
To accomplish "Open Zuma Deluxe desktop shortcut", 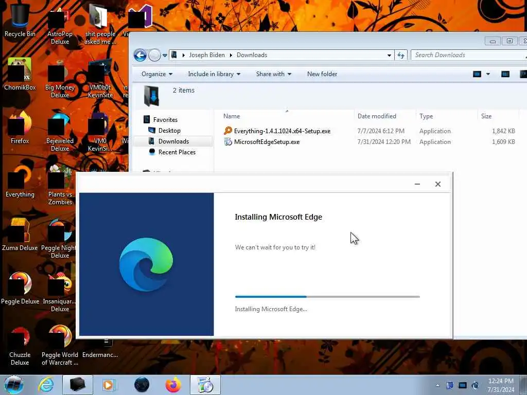I will (20, 235).
